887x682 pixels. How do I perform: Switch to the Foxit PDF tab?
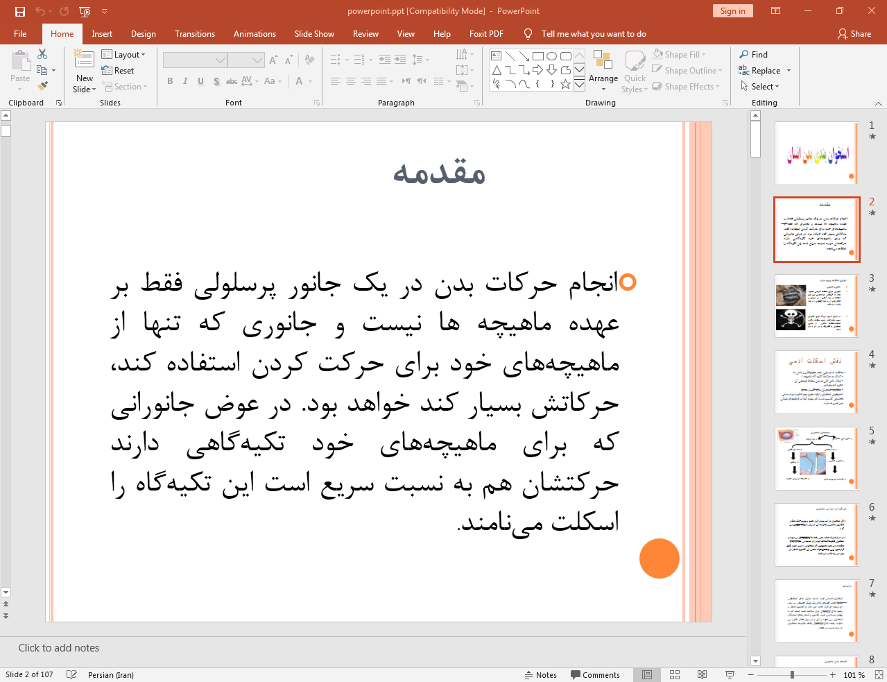pos(486,33)
